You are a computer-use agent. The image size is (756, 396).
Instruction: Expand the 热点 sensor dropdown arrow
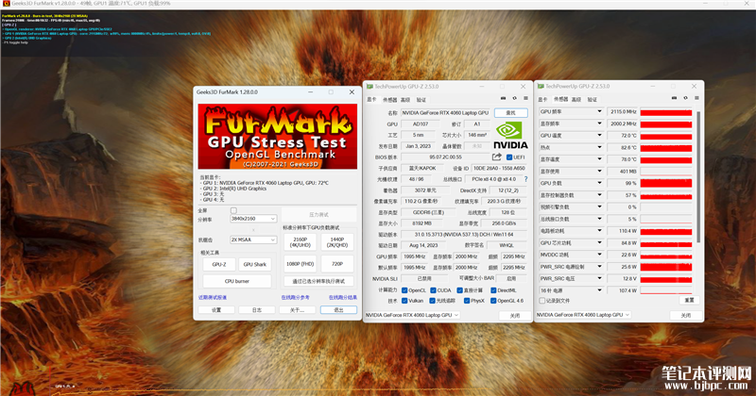tap(599, 147)
